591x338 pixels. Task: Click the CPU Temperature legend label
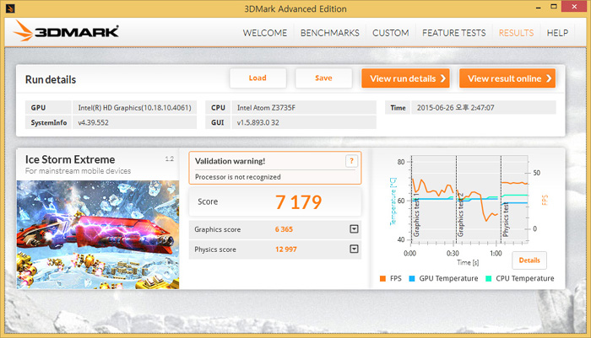point(525,278)
